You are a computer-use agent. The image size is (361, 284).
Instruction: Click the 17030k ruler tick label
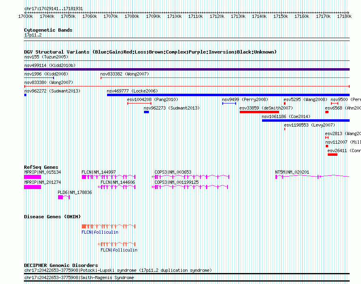(26, 16)
